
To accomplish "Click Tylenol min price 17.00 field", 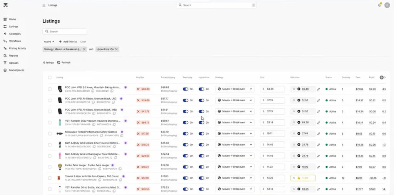I will [303, 178].
